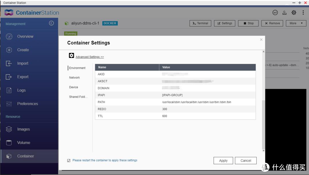Close the Container Settings dialog
The image size is (309, 175).
[x=261, y=40]
